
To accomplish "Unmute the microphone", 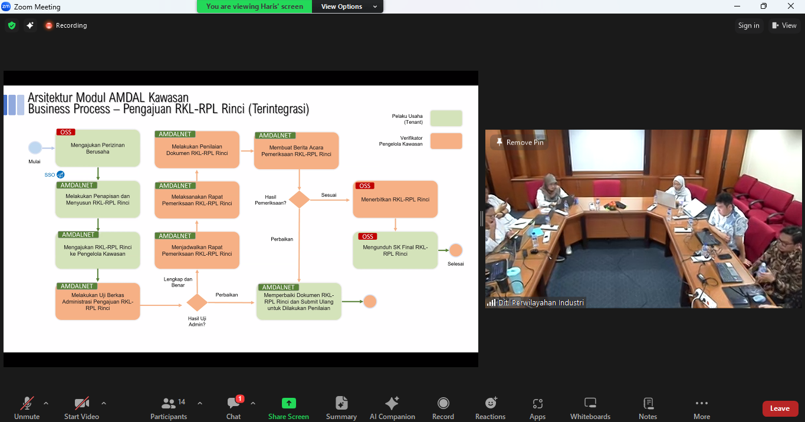I will 27,408.
